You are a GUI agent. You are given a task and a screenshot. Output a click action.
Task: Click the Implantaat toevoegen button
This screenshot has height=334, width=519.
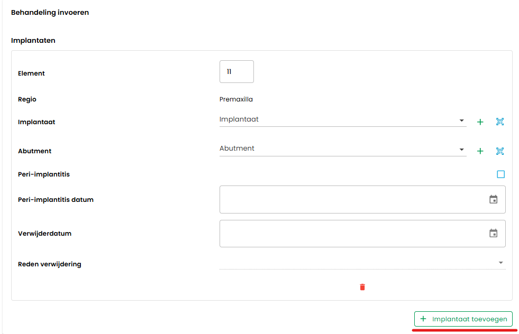point(463,319)
